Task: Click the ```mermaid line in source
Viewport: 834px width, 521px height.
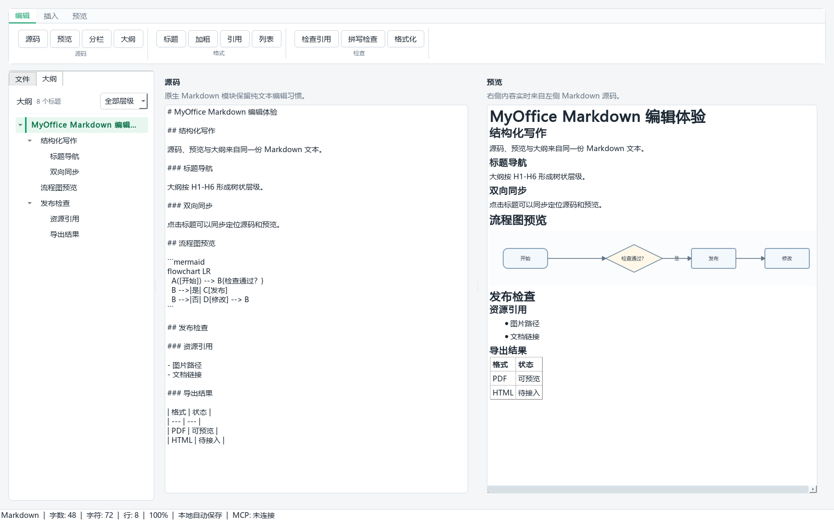Action: [x=186, y=262]
